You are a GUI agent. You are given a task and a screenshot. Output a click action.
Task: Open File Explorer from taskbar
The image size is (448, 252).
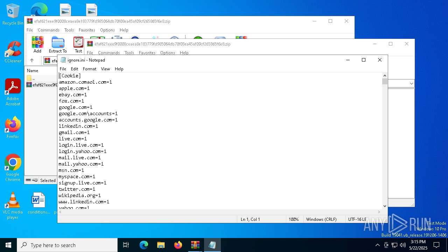click(161, 245)
